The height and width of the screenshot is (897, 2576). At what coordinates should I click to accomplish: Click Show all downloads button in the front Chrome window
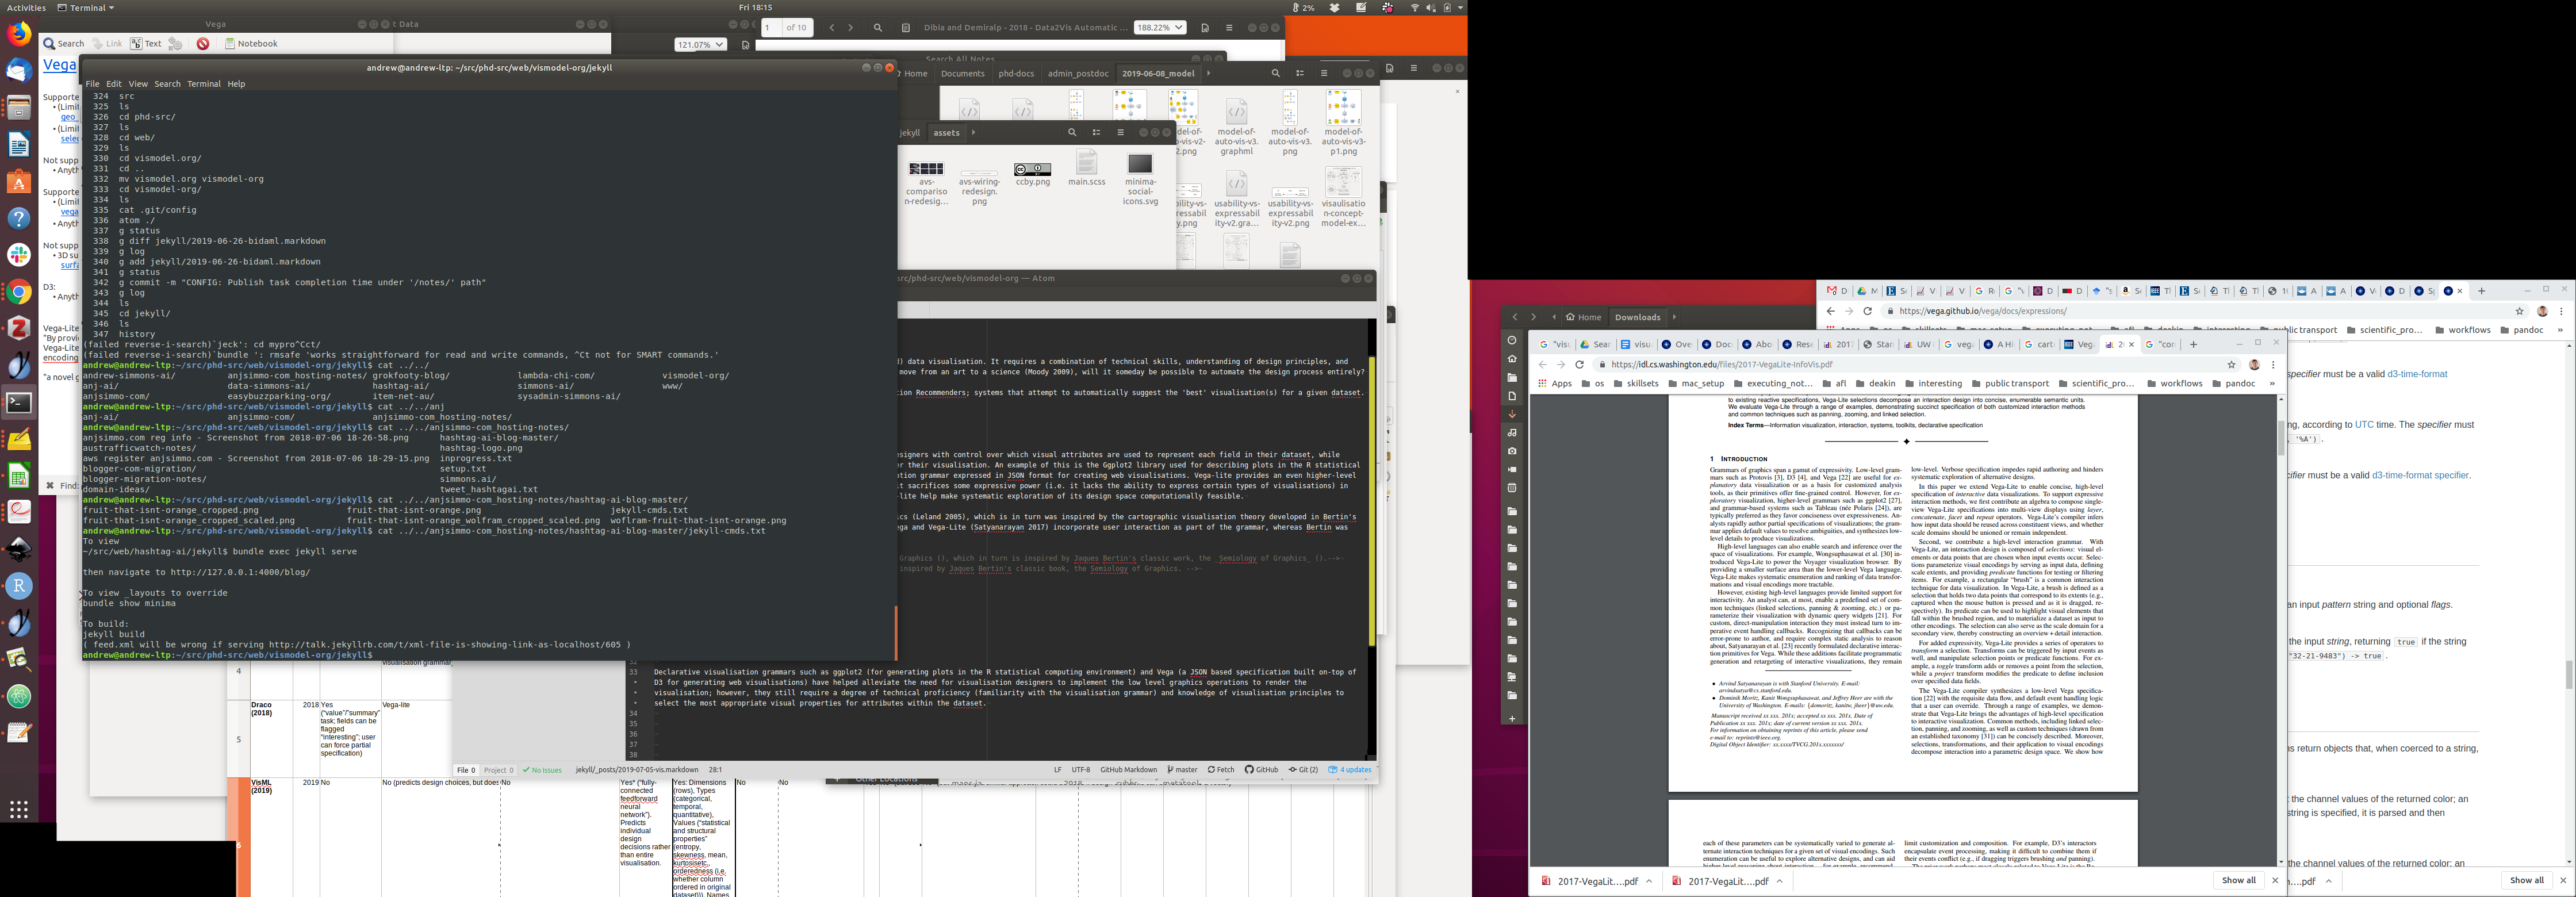point(2238,881)
